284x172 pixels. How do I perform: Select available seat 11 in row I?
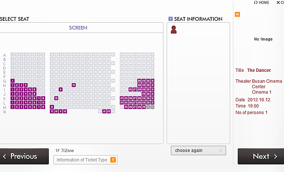61,89
